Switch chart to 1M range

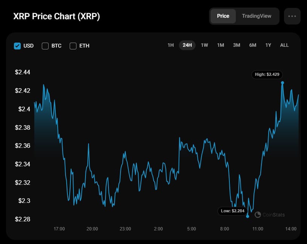(x=220, y=45)
